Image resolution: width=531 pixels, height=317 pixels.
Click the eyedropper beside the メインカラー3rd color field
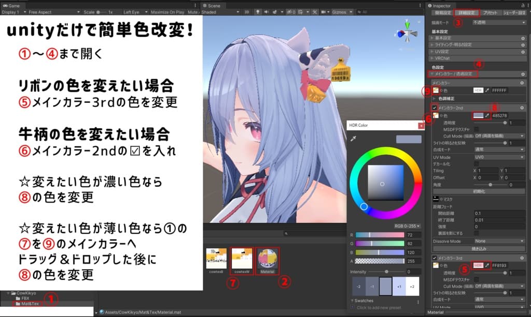point(487,265)
